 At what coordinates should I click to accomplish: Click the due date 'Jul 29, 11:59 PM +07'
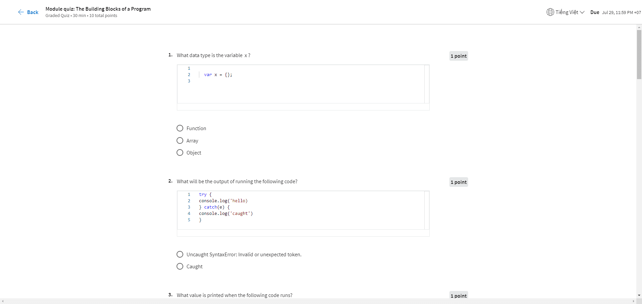point(621,13)
